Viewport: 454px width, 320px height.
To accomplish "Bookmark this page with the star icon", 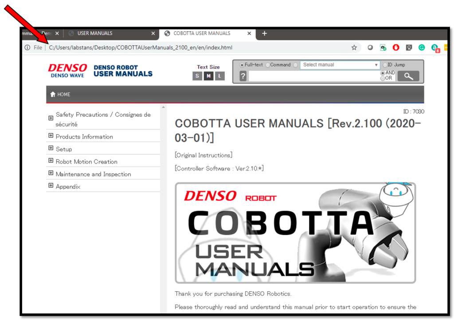I will point(354,47).
